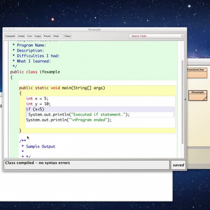Click the 'public class ifexample' declaration
The image size is (210, 210).
35,72
